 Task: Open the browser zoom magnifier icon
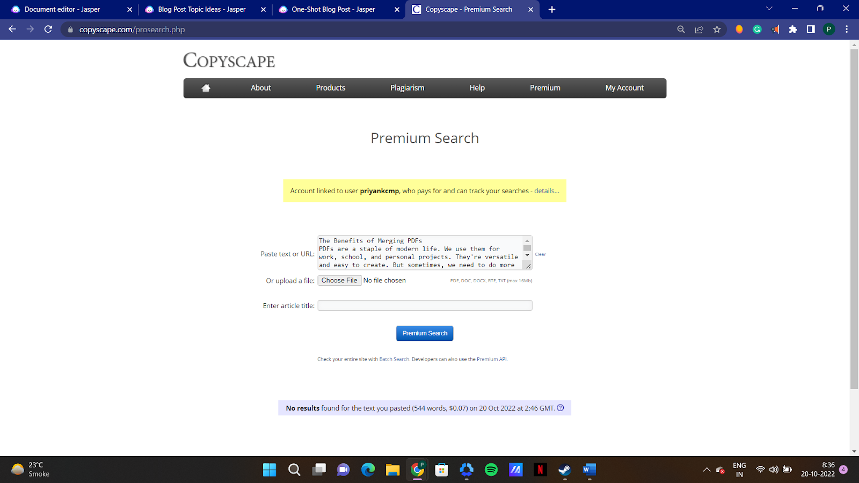pyautogui.click(x=681, y=30)
